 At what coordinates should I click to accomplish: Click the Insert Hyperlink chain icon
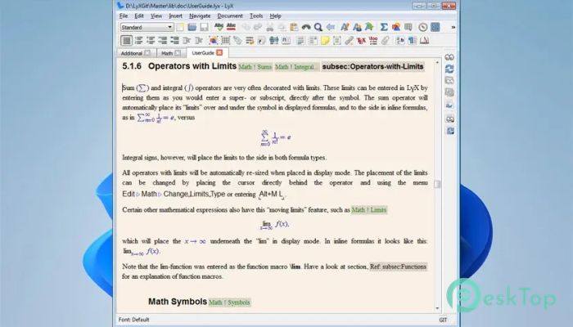(349, 41)
